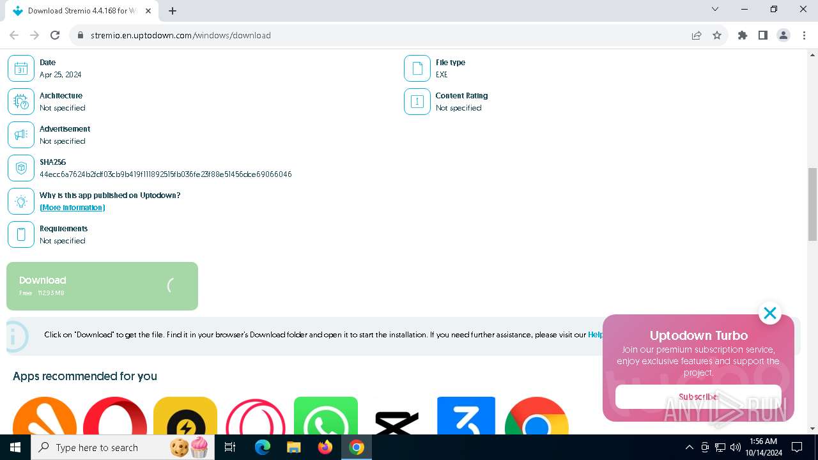Open the (More information) link

tap(72, 208)
